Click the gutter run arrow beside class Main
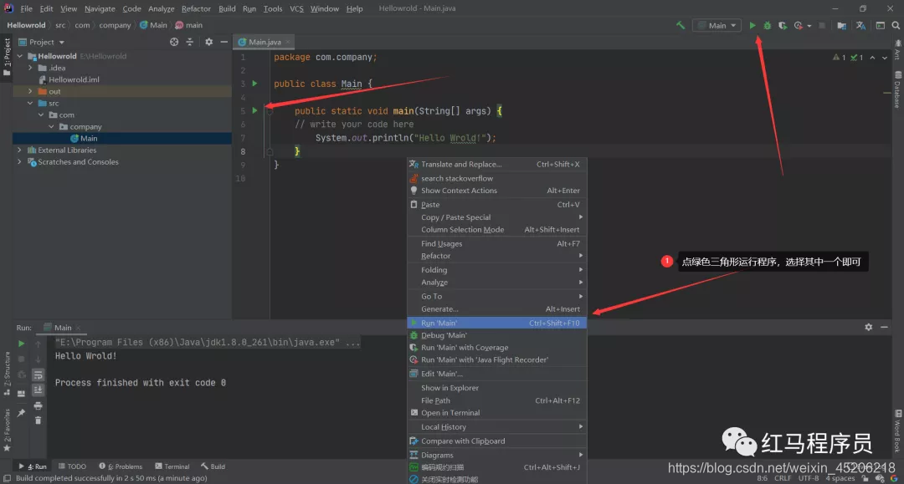Image resolution: width=904 pixels, height=484 pixels. point(254,84)
